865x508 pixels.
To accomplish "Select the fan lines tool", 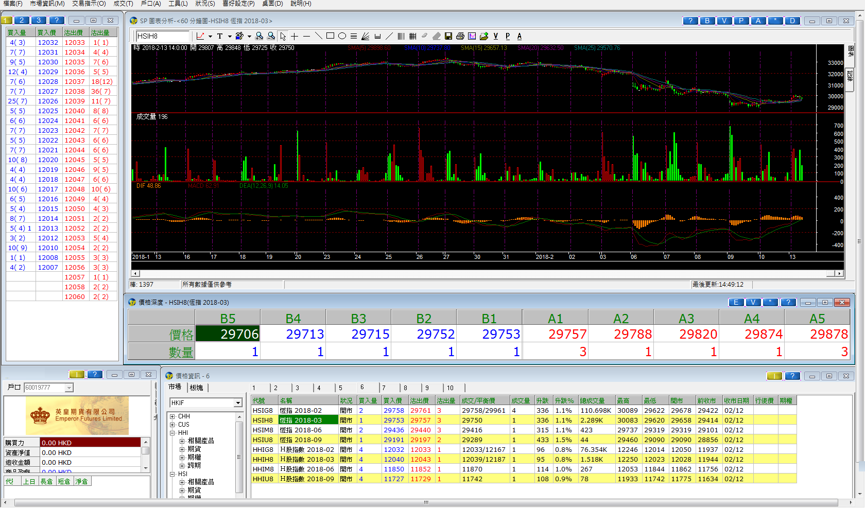I will pyautogui.click(x=366, y=36).
